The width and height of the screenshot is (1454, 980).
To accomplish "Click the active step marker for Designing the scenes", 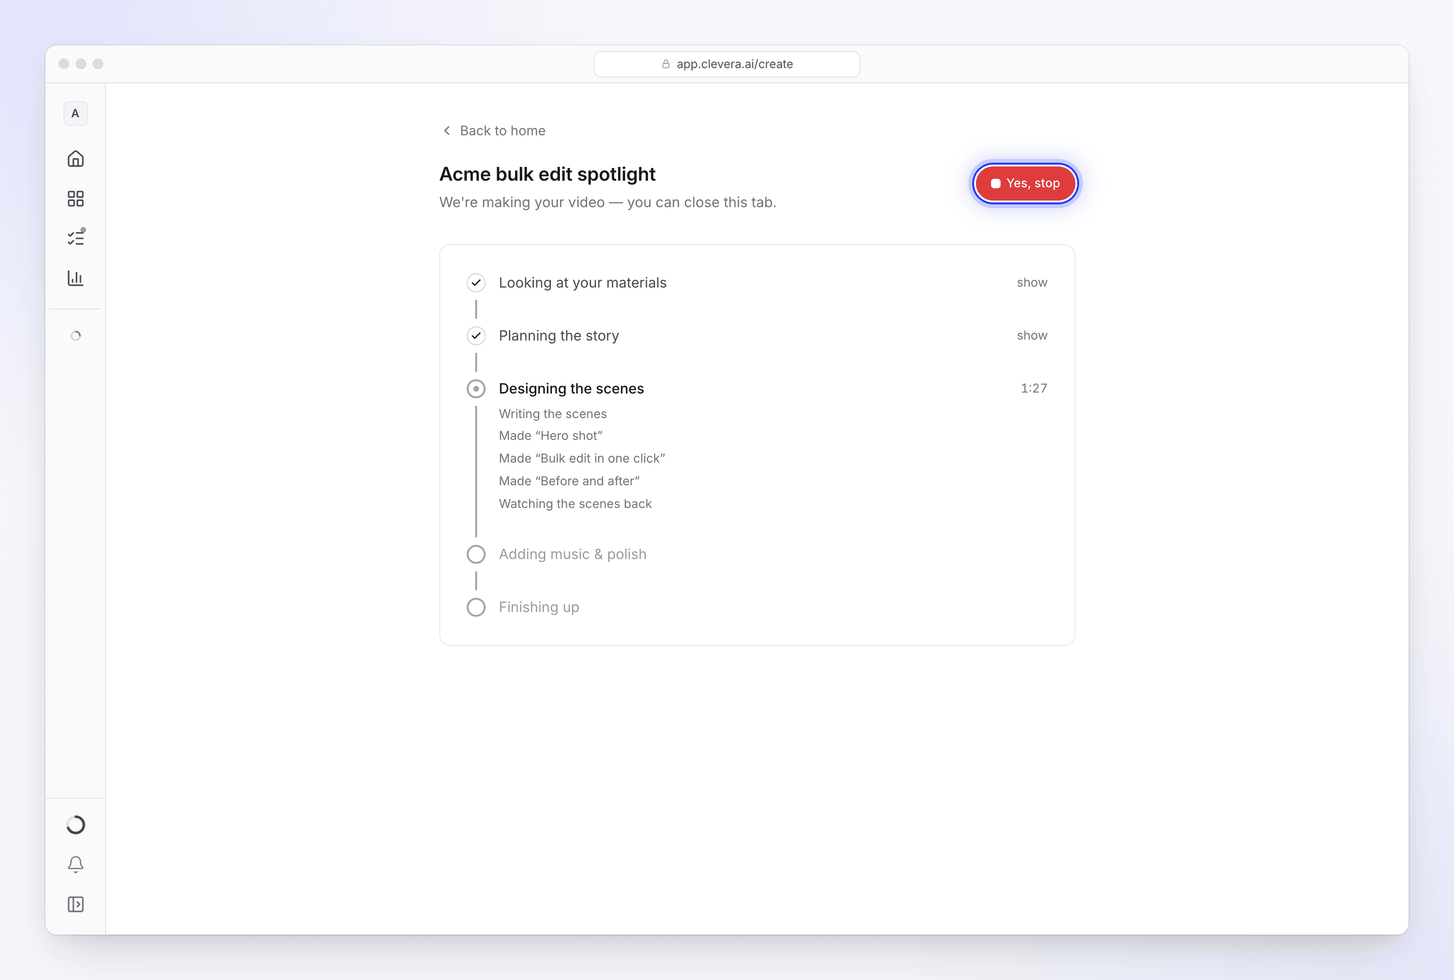I will 476,389.
